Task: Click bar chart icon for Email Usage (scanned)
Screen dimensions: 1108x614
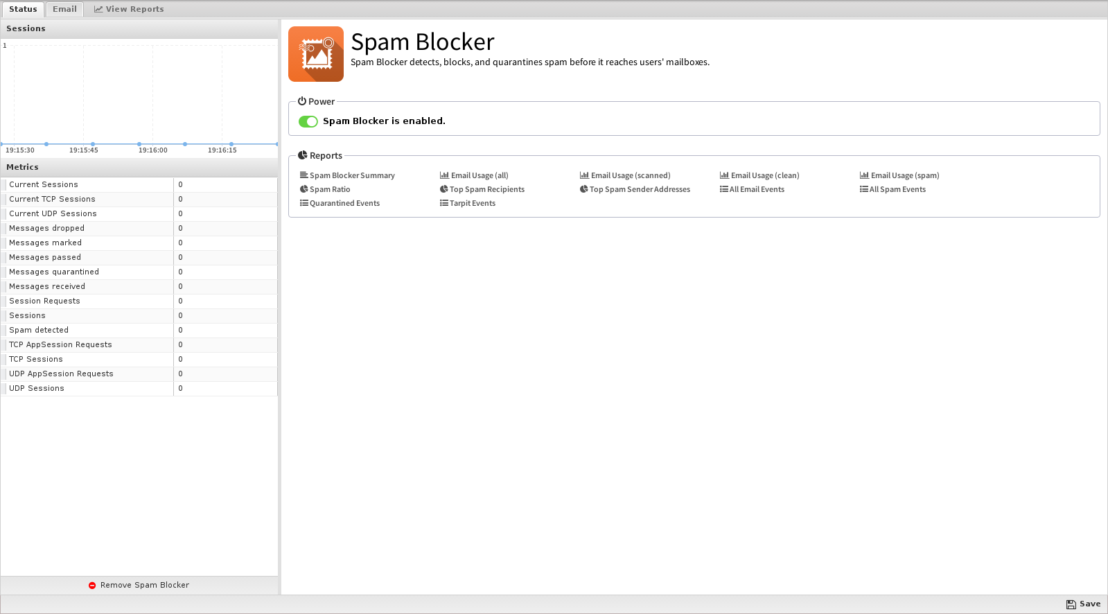Action: click(584, 175)
